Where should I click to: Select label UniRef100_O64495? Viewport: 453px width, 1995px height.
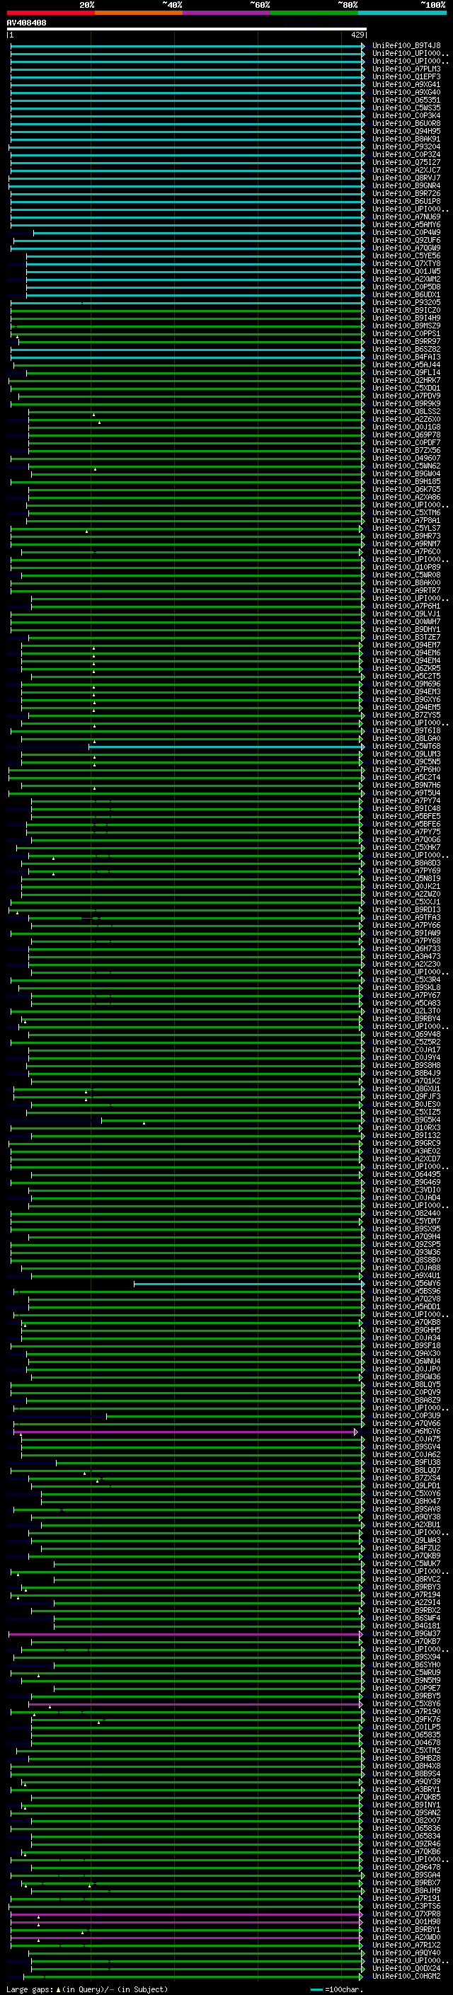(x=406, y=1174)
